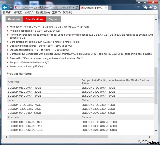Click the SanDisk favicon in address bar
160x145 pixels.
pyautogui.click(x=16, y=7)
